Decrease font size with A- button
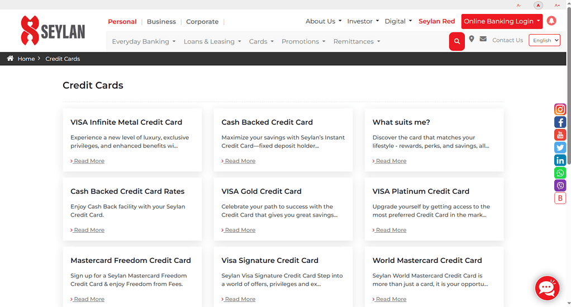Screen dimensions: 571x307 (518, 5)
